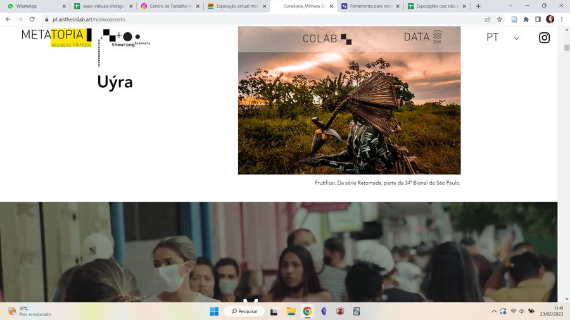Image resolution: width=570 pixels, height=320 pixels.
Task: Open the Chrome extensions puzzle icon
Action: coord(526,20)
